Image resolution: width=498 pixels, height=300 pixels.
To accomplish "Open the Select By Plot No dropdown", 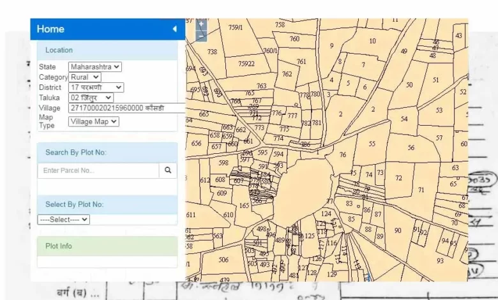I will point(64,219).
